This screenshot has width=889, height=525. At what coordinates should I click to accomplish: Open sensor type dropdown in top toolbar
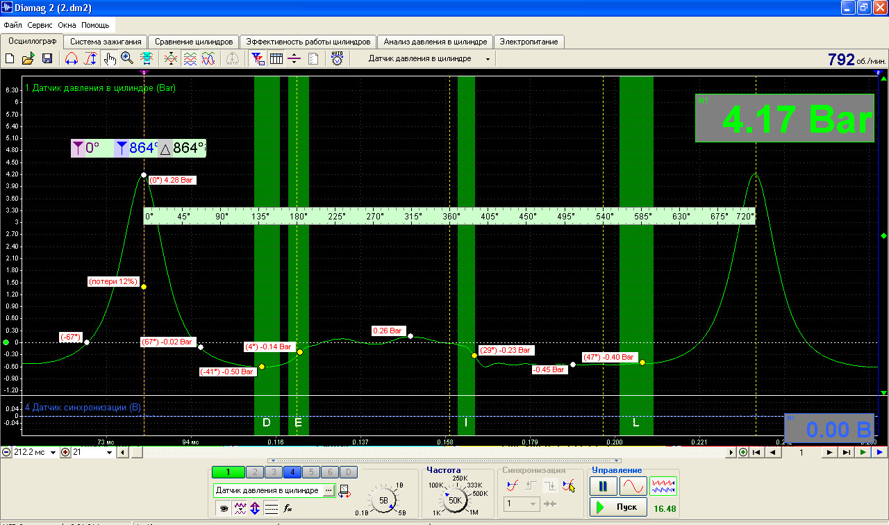click(x=488, y=59)
